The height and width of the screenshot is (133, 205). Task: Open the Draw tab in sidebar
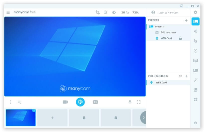196,41
